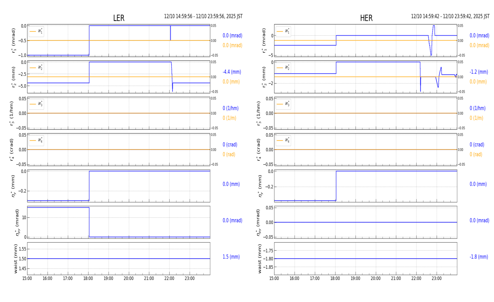Screen dimensions: 494x302
Task: Click the 10 tick on LER ηpy* axis
Action: coord(24,218)
